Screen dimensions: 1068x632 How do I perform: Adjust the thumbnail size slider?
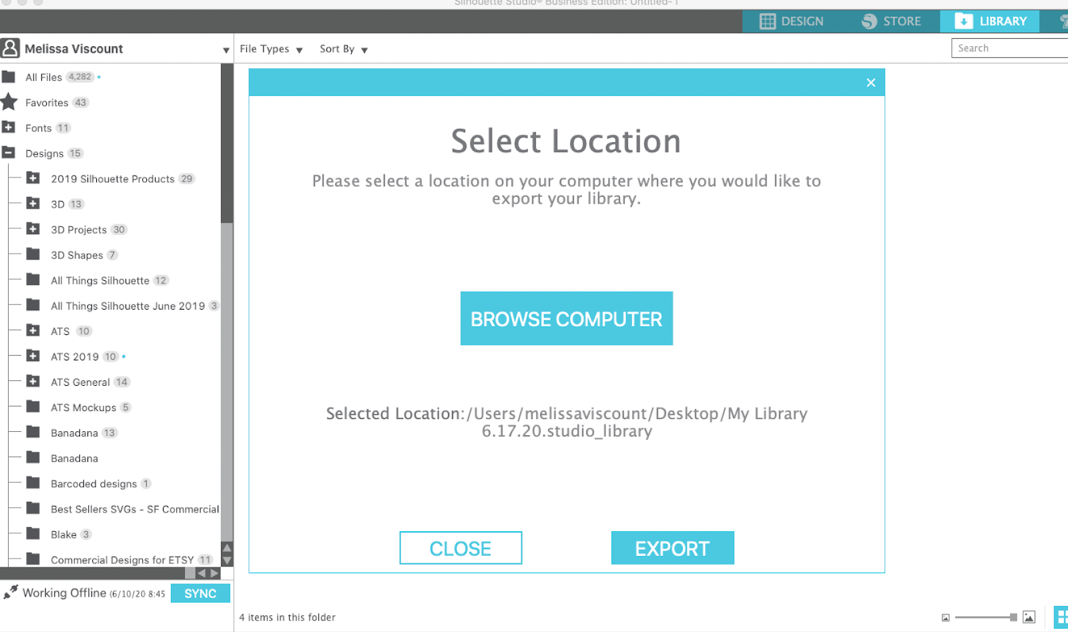tap(985, 617)
